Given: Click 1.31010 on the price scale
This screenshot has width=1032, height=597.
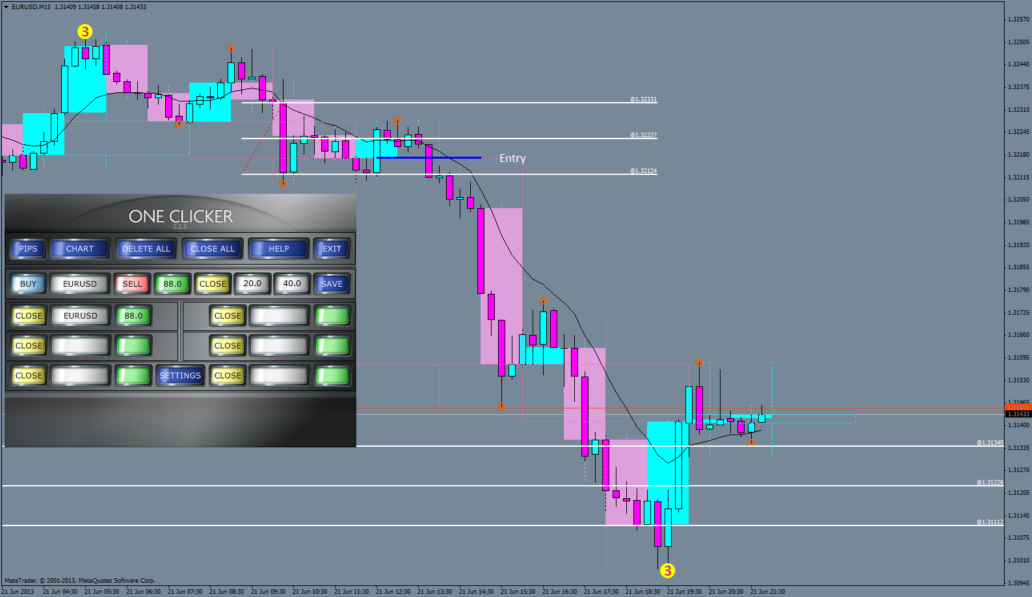Looking at the screenshot, I should (1019, 561).
